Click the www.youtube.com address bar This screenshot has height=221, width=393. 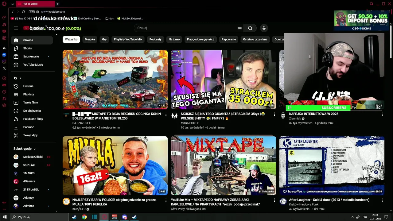[x=53, y=12]
